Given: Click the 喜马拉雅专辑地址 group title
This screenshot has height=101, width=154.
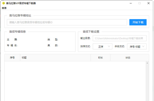Looking at the screenshot, I should [x=20, y=15].
